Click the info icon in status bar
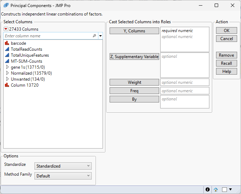 tap(208, 189)
